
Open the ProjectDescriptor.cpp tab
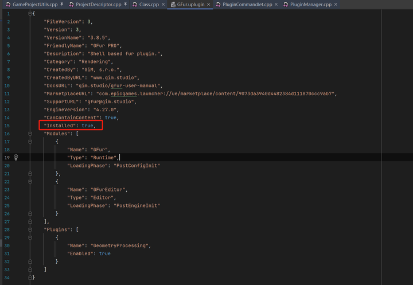click(99, 5)
